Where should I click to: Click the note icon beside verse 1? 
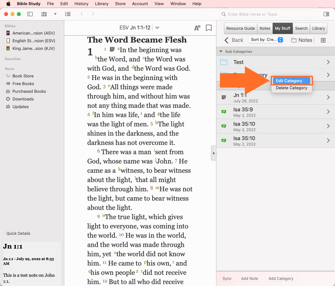point(112,50)
